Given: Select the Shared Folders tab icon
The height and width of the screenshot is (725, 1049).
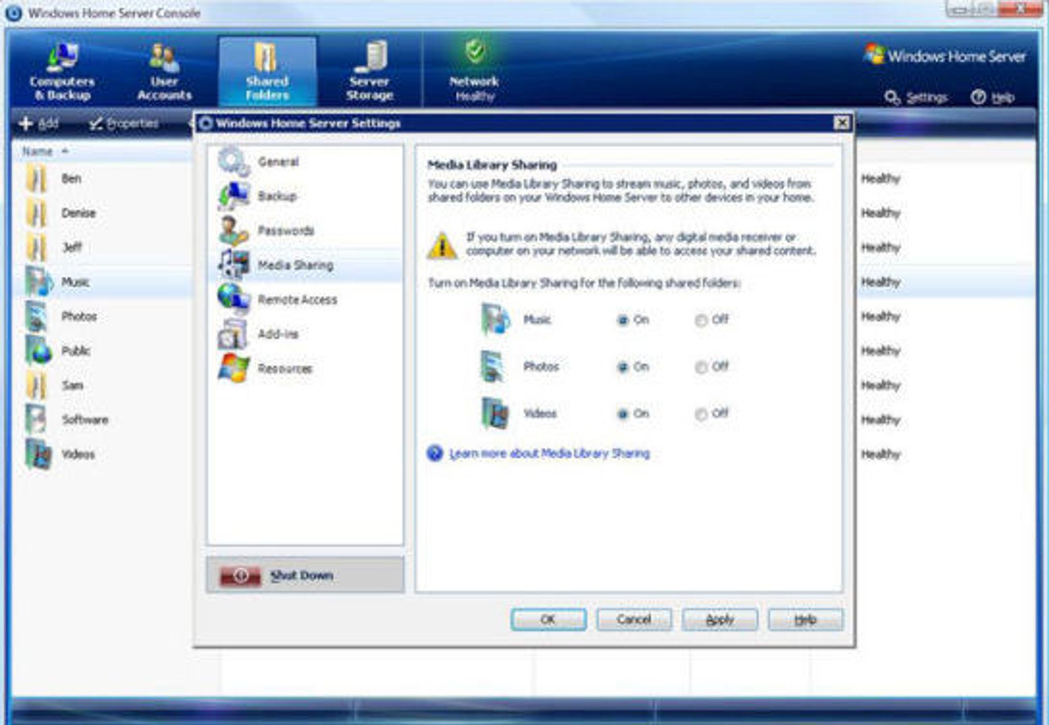Looking at the screenshot, I should (266, 57).
